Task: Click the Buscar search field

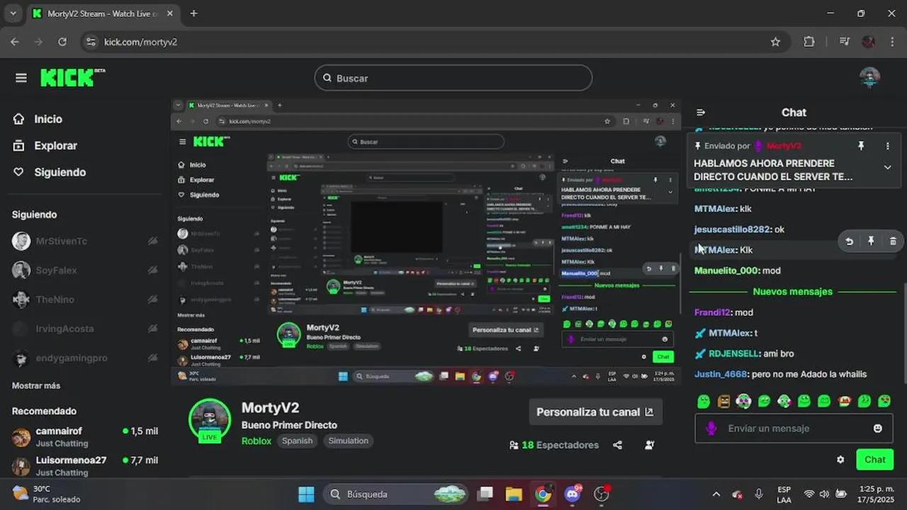Action: [x=453, y=78]
